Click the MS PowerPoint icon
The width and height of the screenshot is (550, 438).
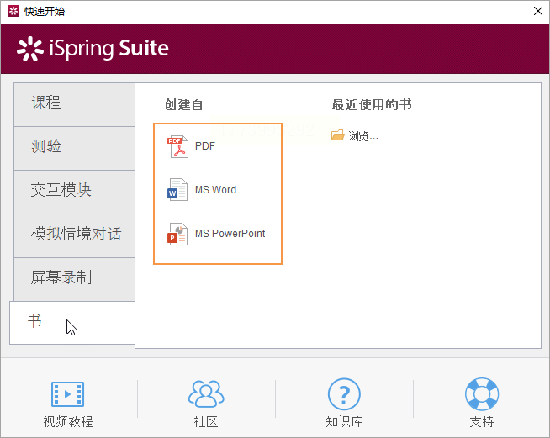[177, 234]
